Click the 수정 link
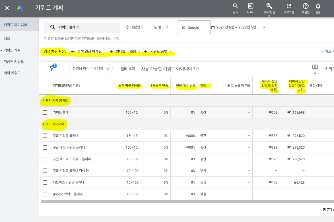This screenshot has height=222, width=334. (x=116, y=38)
